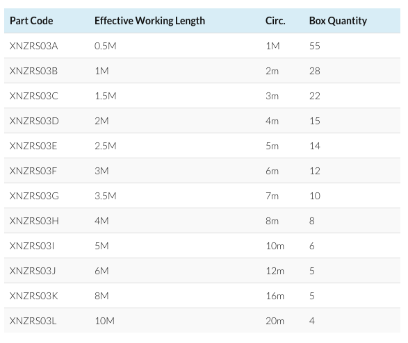Select part code XNZRS03H
The image size is (408, 343).
(34, 221)
